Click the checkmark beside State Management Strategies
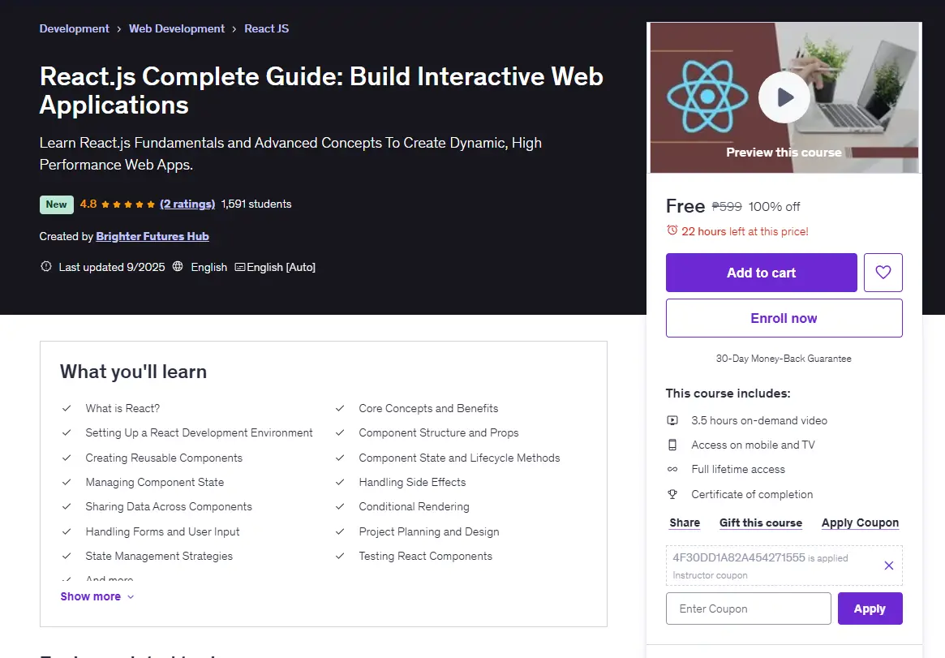 67,556
